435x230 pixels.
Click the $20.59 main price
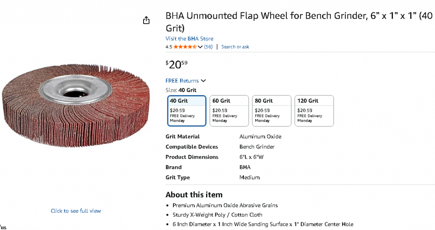tap(176, 65)
